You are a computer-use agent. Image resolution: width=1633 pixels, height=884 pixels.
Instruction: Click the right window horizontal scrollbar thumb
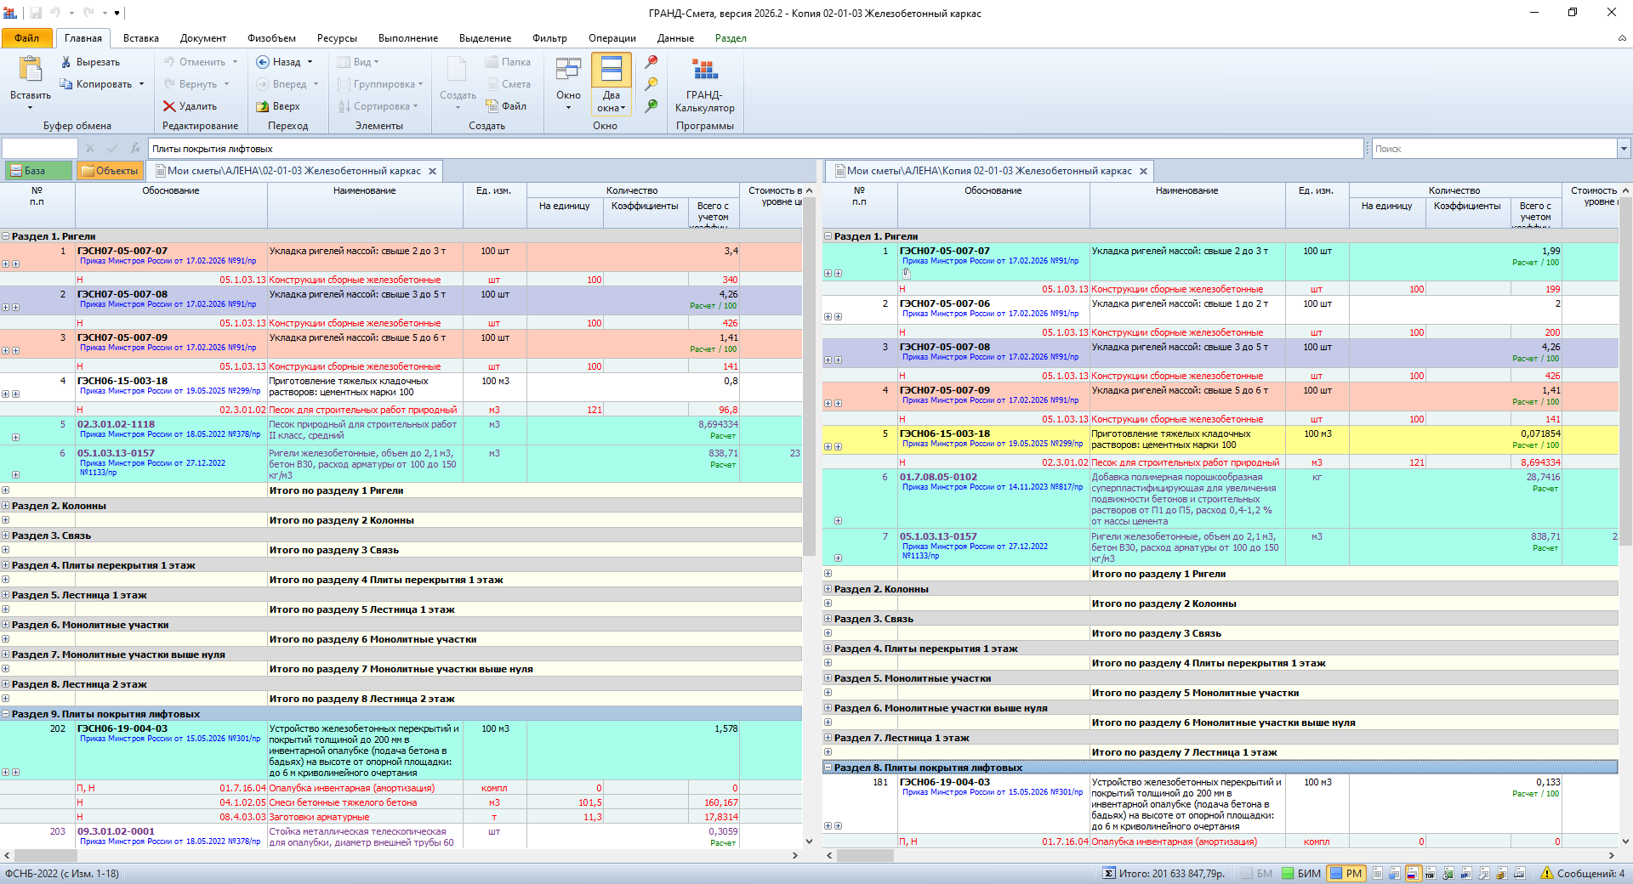coord(865,855)
